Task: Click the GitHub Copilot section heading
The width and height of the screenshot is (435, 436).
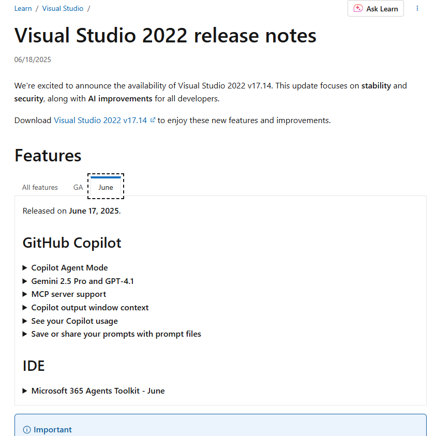Action: 72,243
